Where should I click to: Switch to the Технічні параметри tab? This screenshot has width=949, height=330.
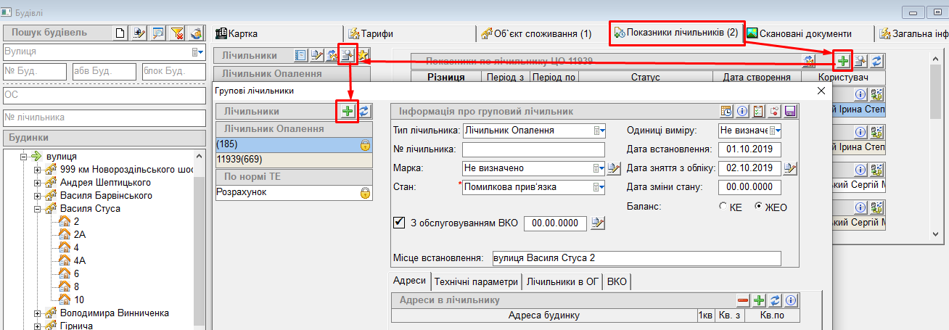476,281
